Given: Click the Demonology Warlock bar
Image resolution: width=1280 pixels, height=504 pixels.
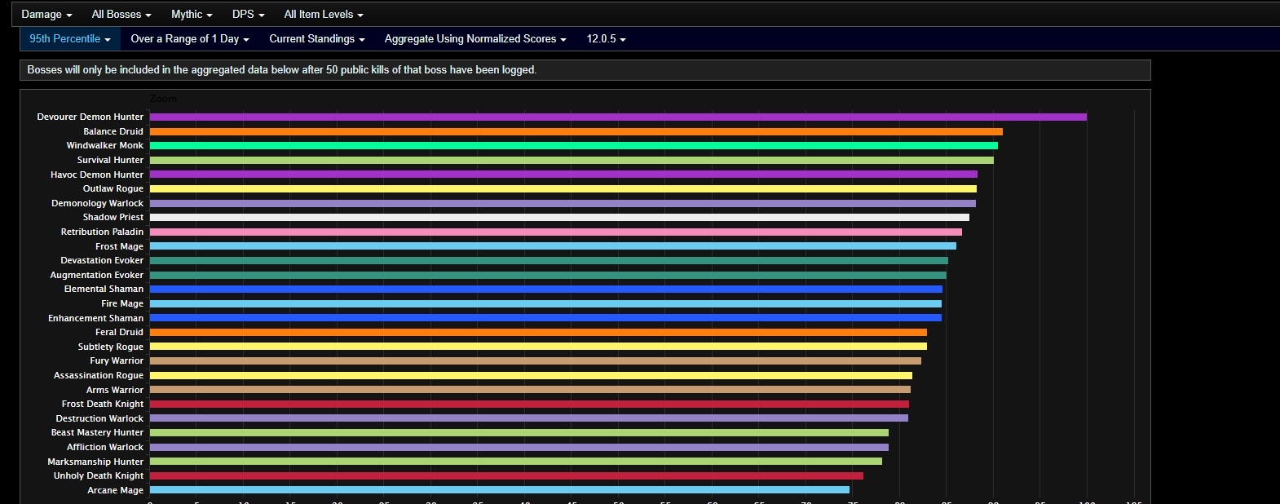Looking at the screenshot, I should [563, 203].
